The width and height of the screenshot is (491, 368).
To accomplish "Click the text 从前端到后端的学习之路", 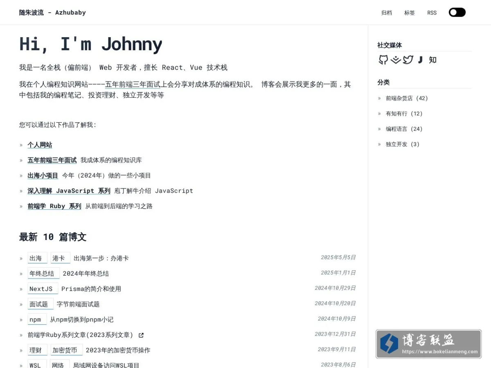I will [x=119, y=206].
